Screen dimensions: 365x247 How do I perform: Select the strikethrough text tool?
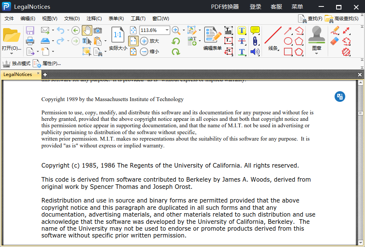tap(242, 41)
